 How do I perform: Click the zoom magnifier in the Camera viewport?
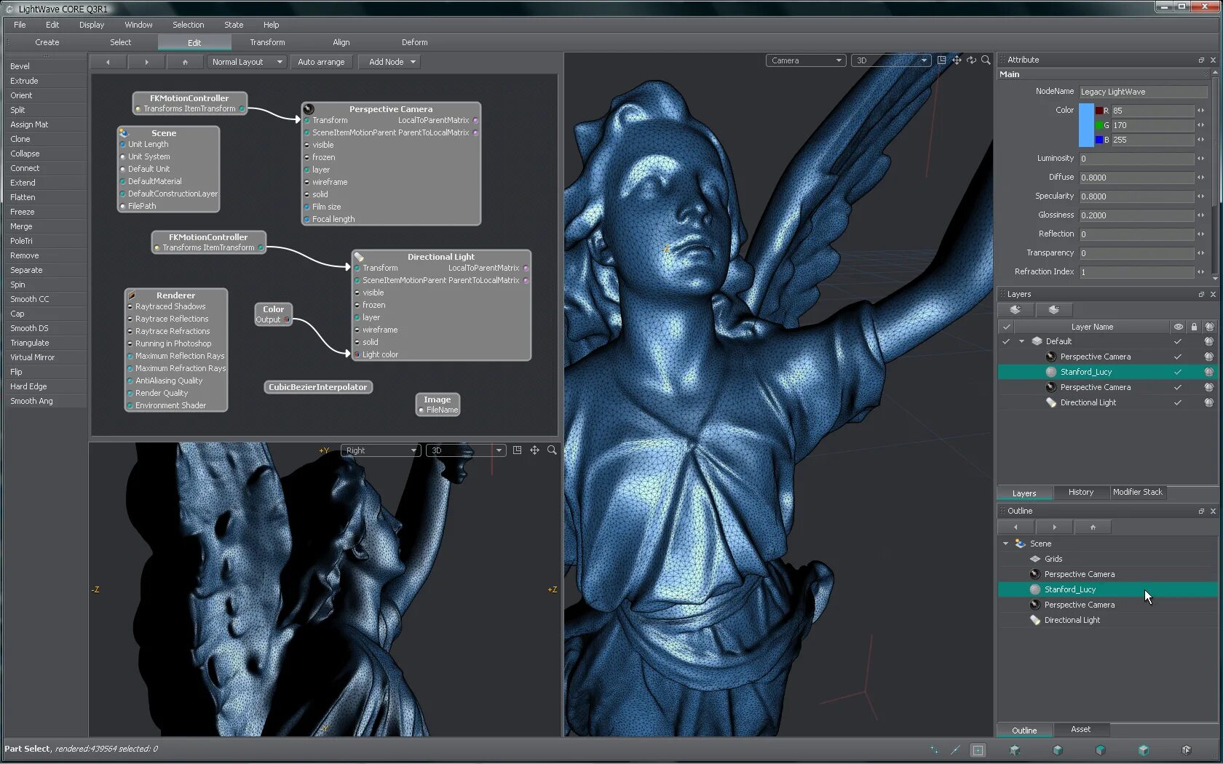pos(986,60)
